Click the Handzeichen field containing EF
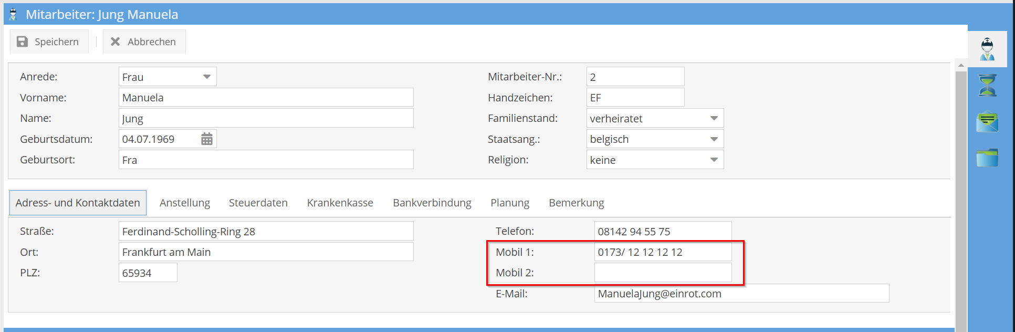Viewport: 1015px width, 332px height. pos(635,97)
